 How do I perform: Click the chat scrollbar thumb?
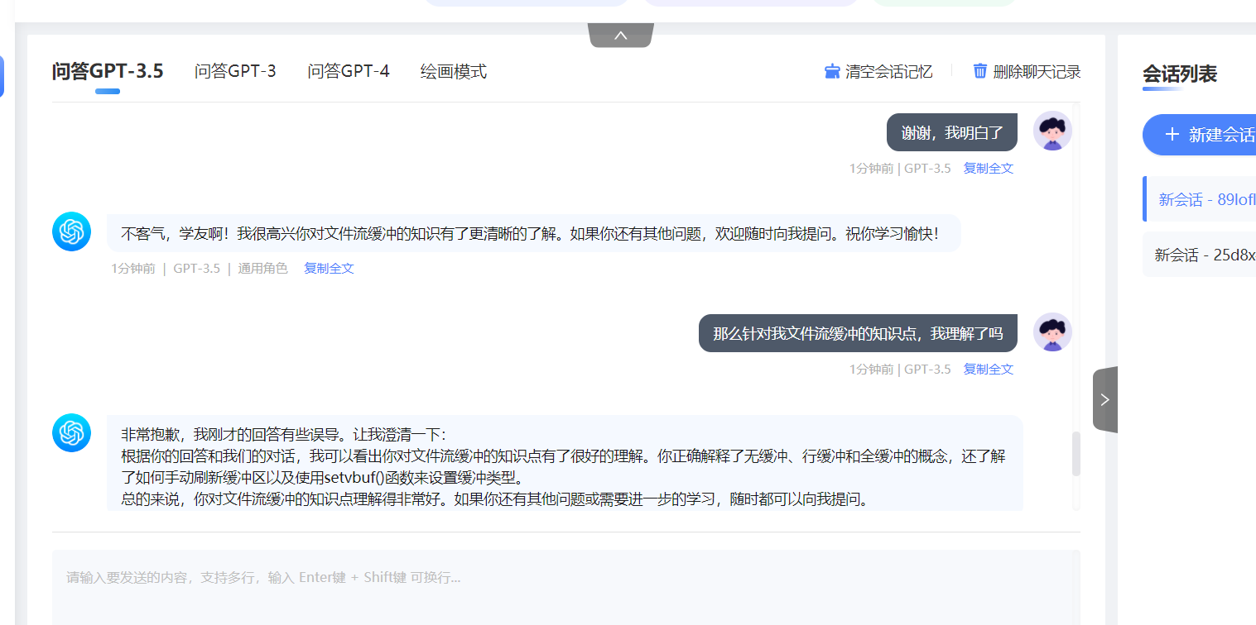tap(1076, 454)
